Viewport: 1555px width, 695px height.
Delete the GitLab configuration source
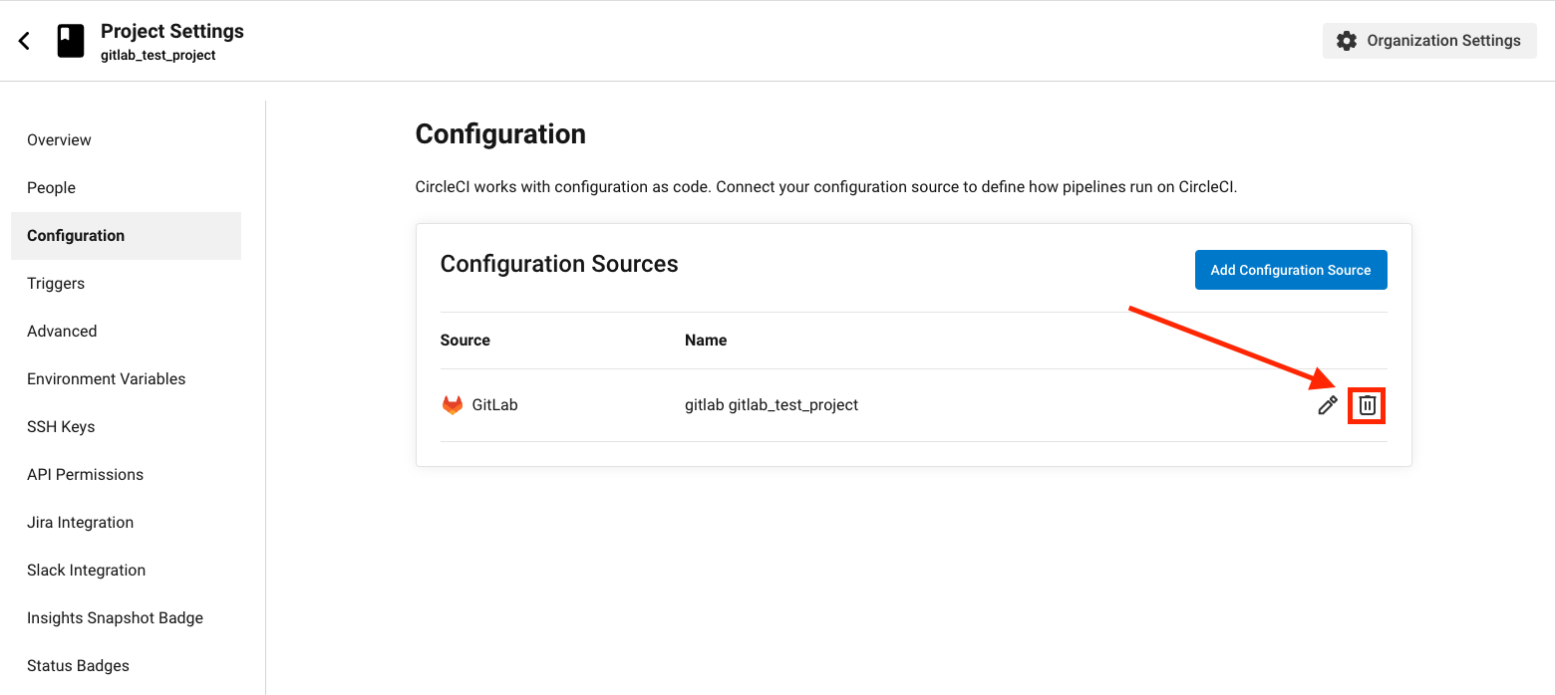(1368, 405)
